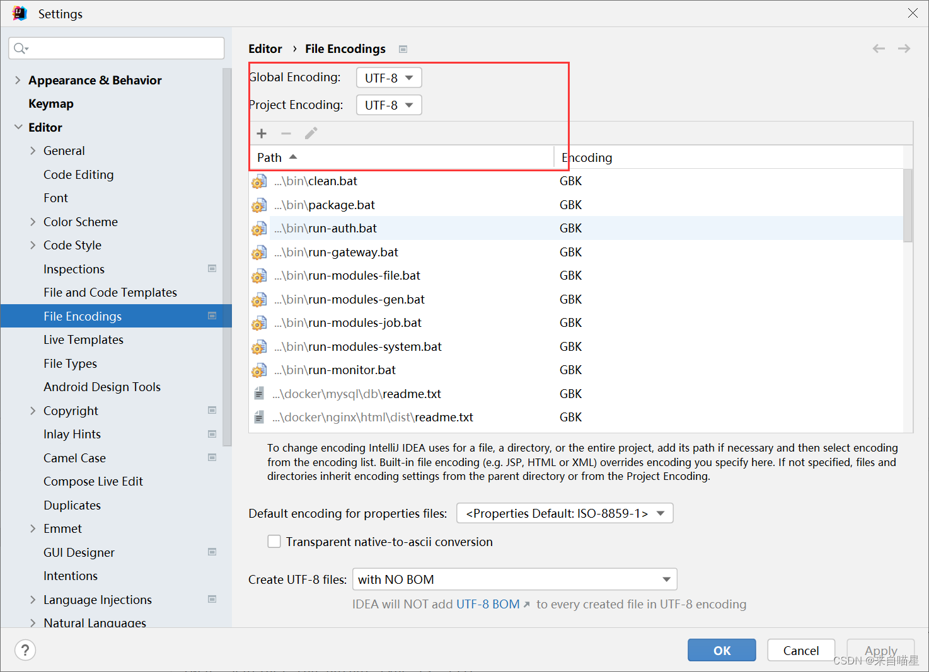Select Live Templates in the sidebar
The width and height of the screenshot is (929, 672).
83,339
